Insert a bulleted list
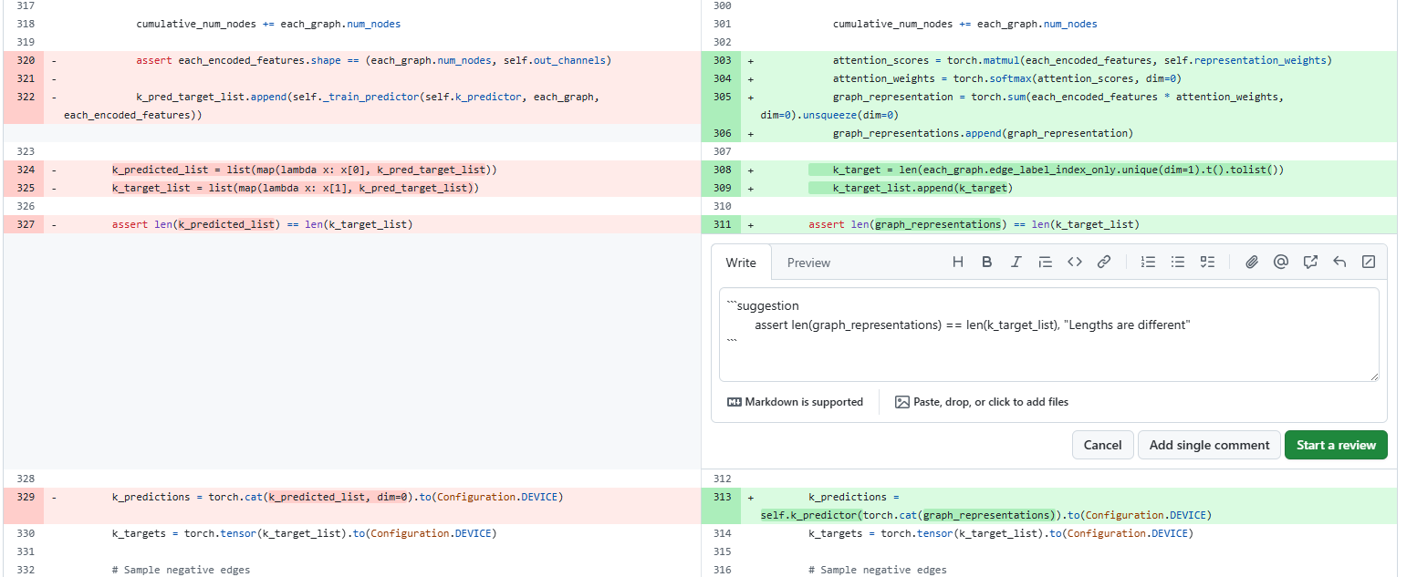The image size is (1417, 577). pyautogui.click(x=1178, y=262)
